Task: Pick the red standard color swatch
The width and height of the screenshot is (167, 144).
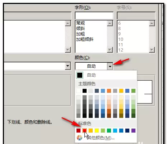Action: [85, 130]
